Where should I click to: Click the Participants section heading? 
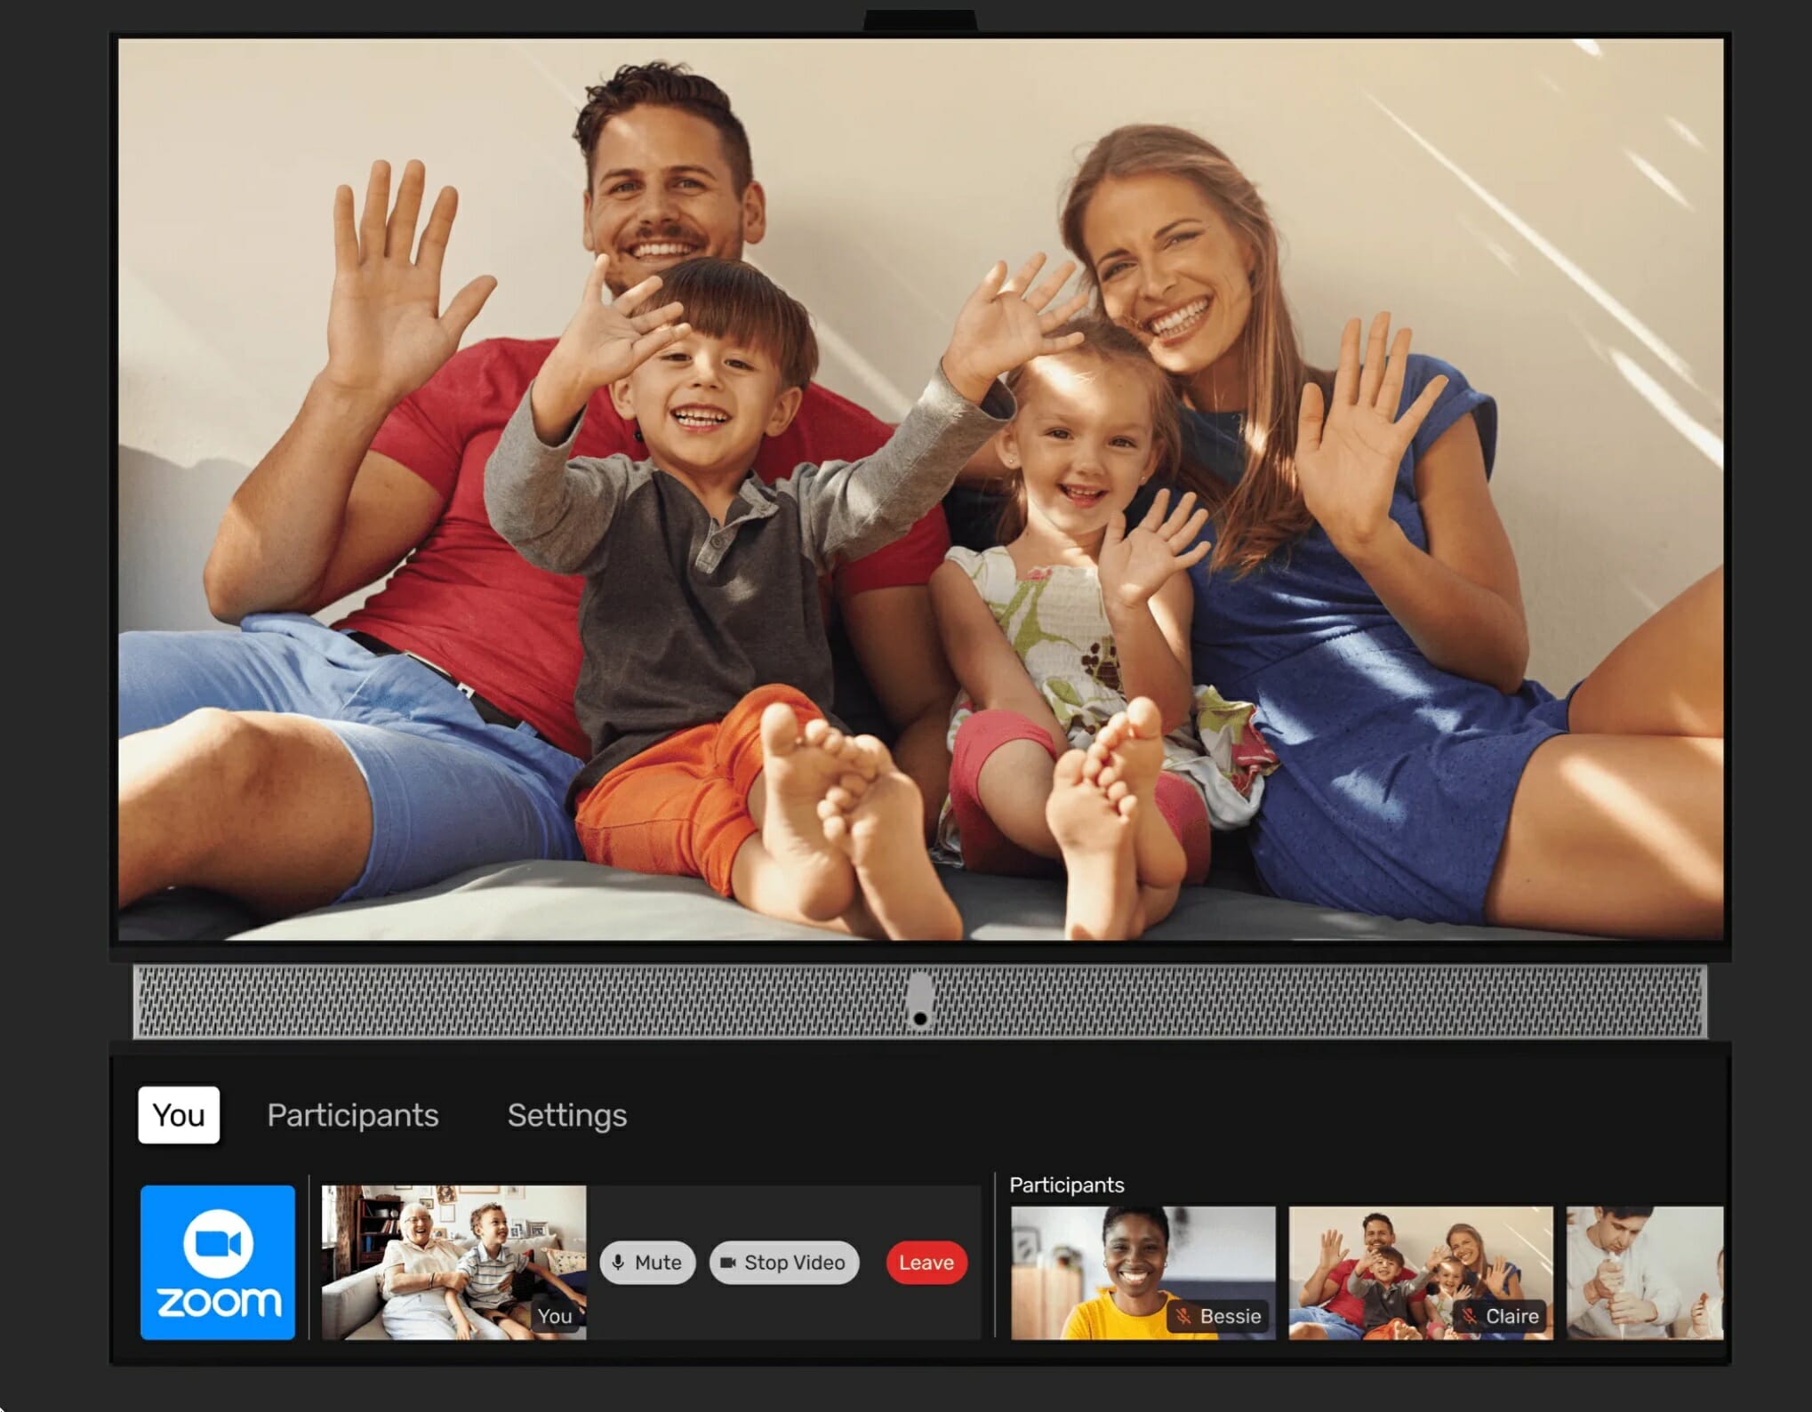point(1067,1185)
